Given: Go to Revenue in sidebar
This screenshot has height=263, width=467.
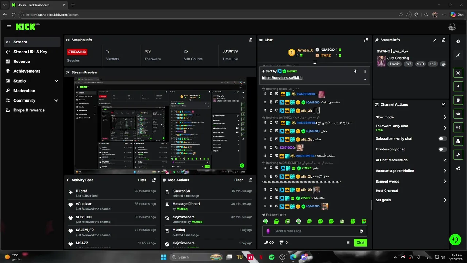Looking at the screenshot, I should point(32,61).
